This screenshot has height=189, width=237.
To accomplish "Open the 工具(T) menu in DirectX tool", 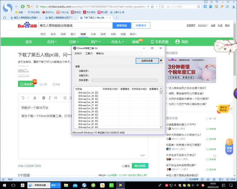I will click(x=89, y=53).
